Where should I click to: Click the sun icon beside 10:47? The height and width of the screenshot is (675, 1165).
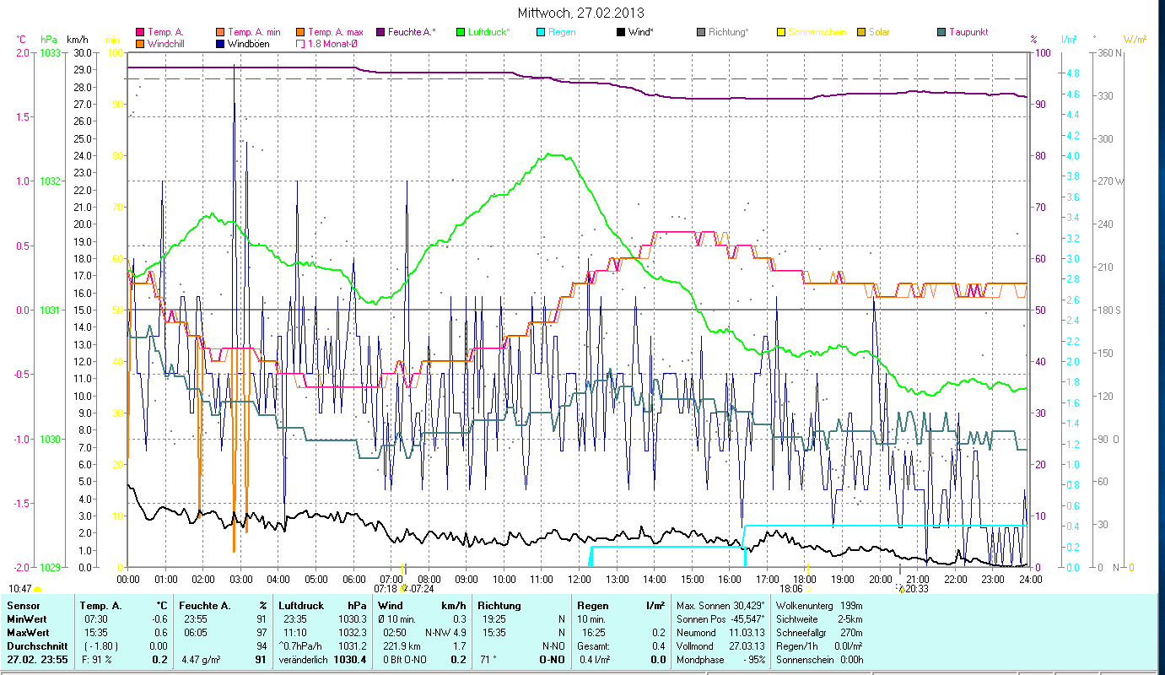click(x=38, y=589)
